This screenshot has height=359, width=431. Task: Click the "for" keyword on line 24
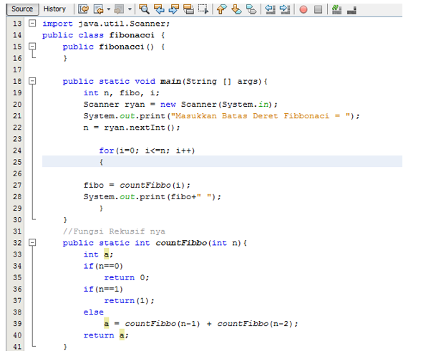(x=107, y=150)
